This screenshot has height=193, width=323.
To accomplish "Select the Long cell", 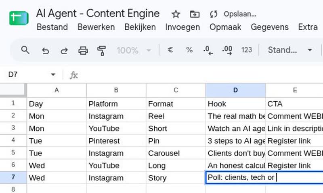I will 176,165.
